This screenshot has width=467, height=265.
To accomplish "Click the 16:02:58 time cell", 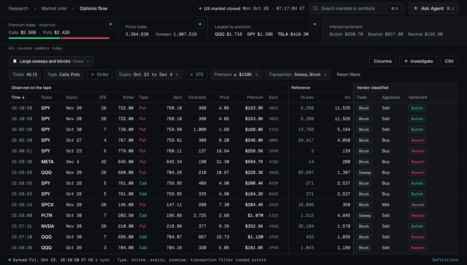I will (x=22, y=130).
